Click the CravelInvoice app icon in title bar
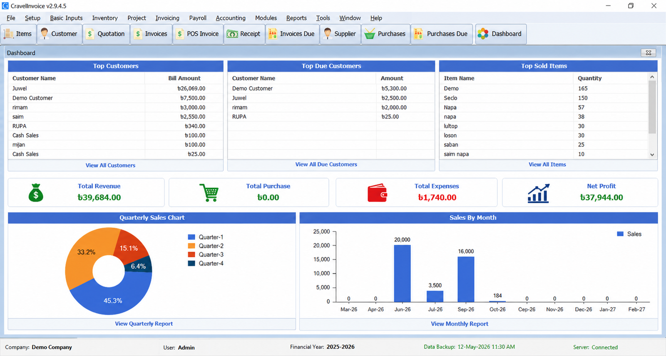 coord(5,6)
